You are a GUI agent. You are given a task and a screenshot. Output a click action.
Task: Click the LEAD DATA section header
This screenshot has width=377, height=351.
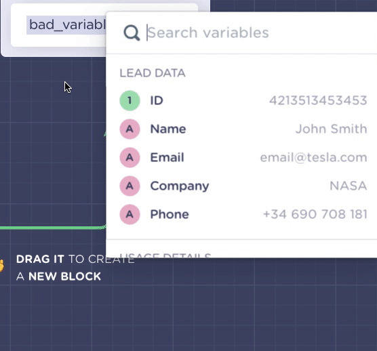click(153, 73)
